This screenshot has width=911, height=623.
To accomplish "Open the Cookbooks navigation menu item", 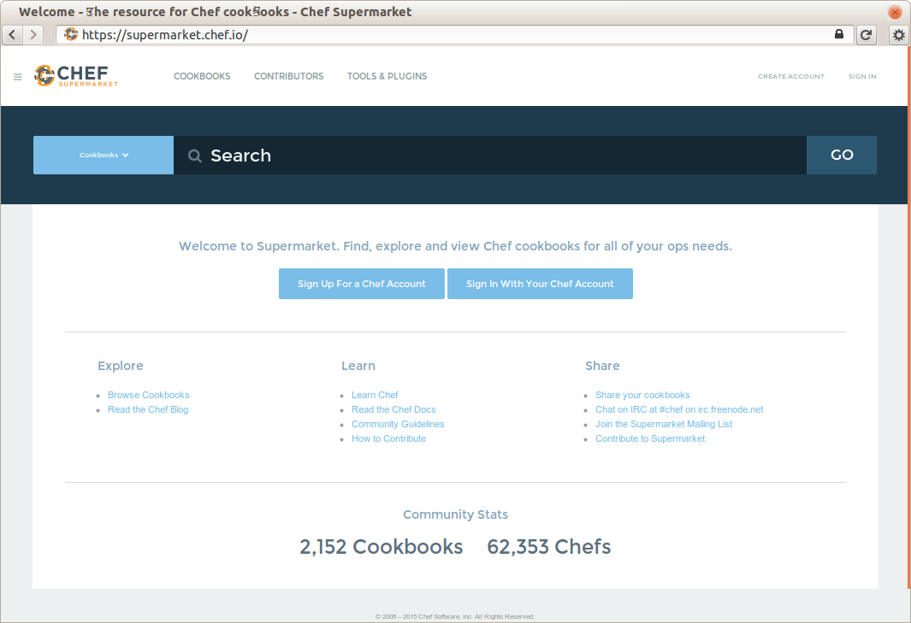I will point(202,76).
